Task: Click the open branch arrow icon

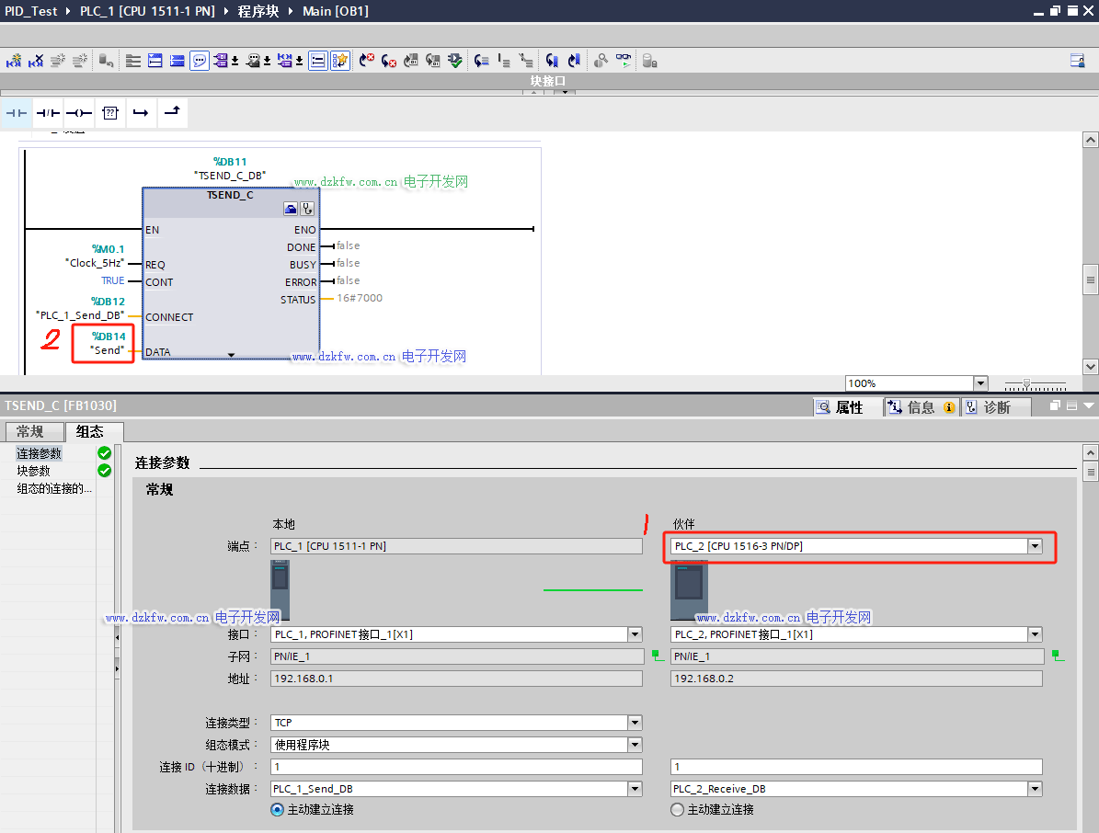Action: [x=141, y=113]
